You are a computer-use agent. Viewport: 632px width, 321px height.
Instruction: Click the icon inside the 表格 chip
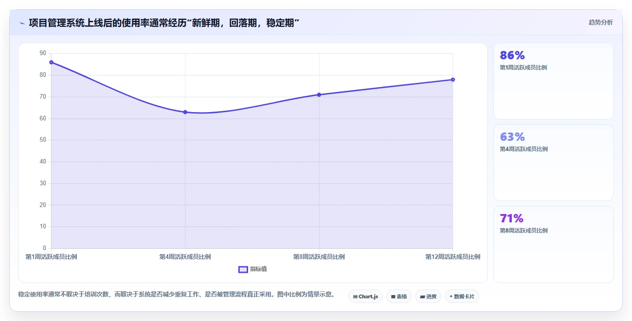393,296
